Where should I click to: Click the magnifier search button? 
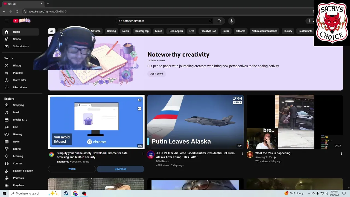point(219,21)
